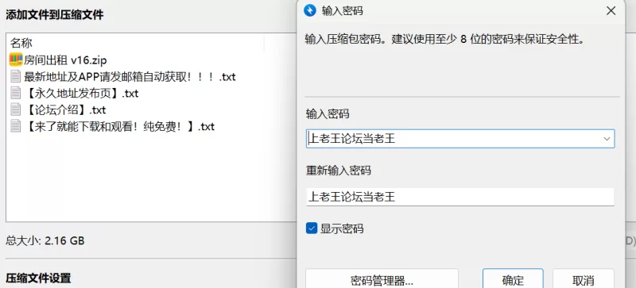Screen dimensions: 636x288
Task: Click the blue lightning app icon in 输入密码 title bar
Action: (x=310, y=10)
